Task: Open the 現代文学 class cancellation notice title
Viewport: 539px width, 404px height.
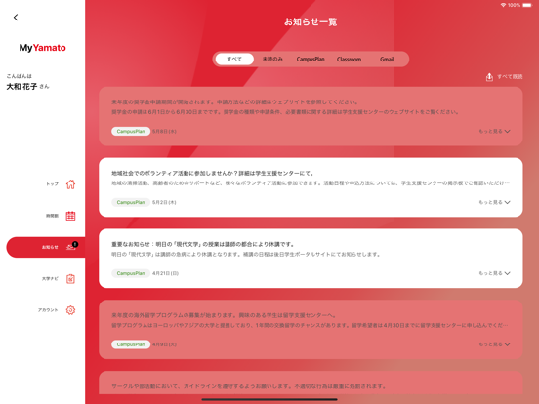Action: pos(203,244)
